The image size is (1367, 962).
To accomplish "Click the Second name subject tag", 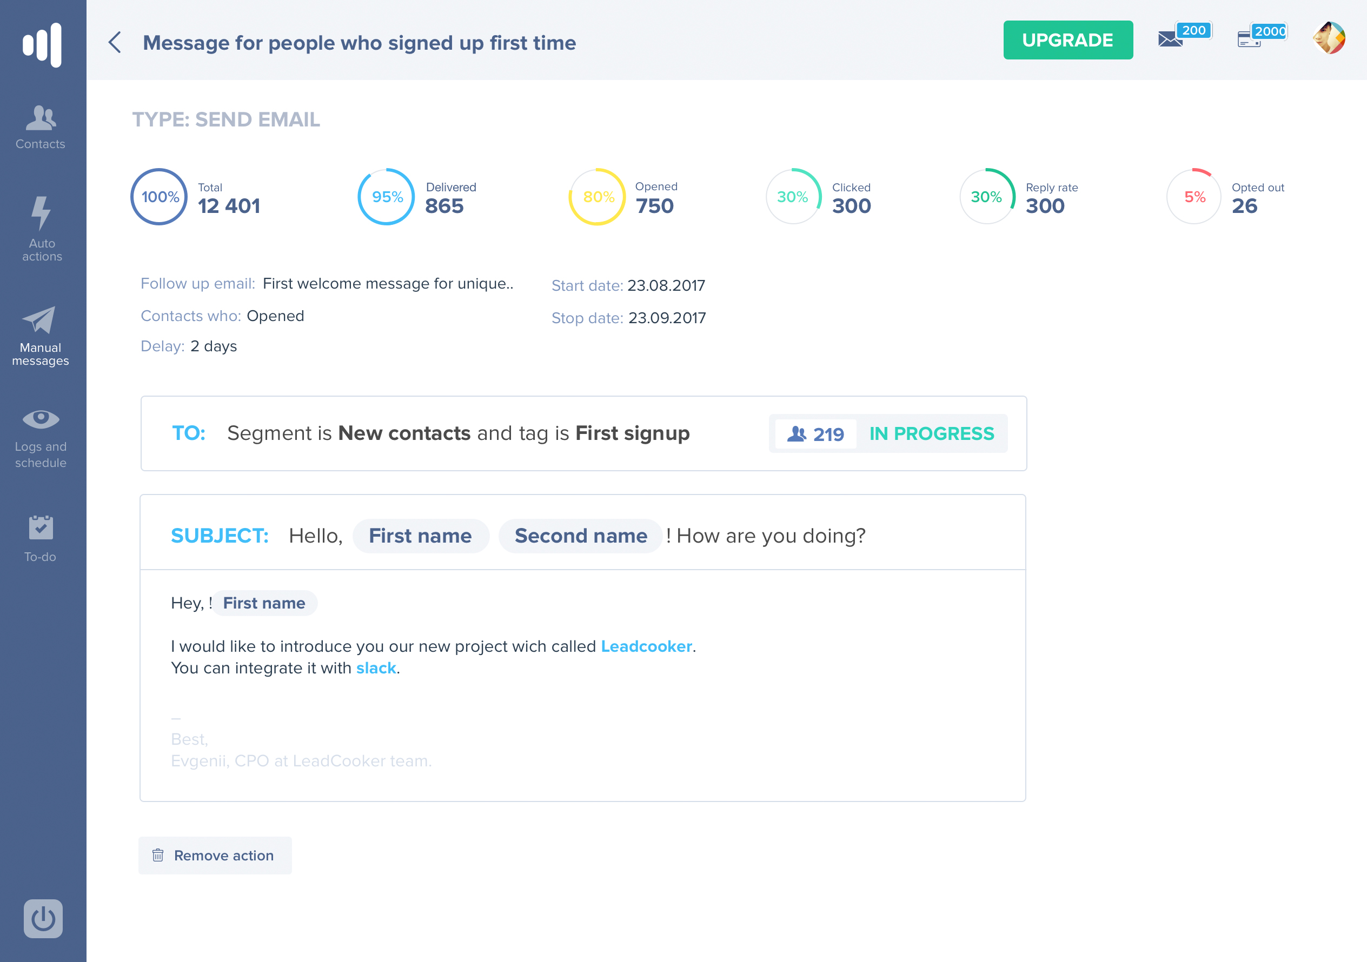I will pyautogui.click(x=581, y=536).
